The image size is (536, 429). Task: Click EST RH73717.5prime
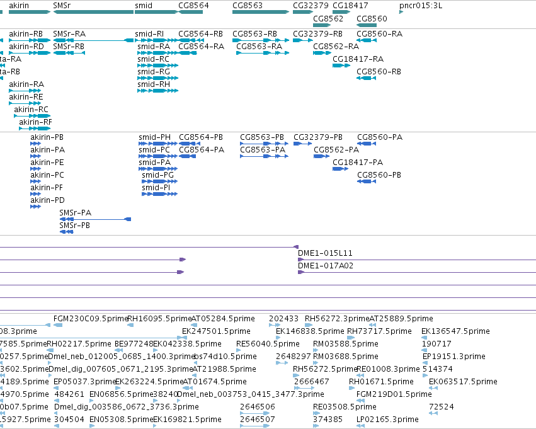379,331
